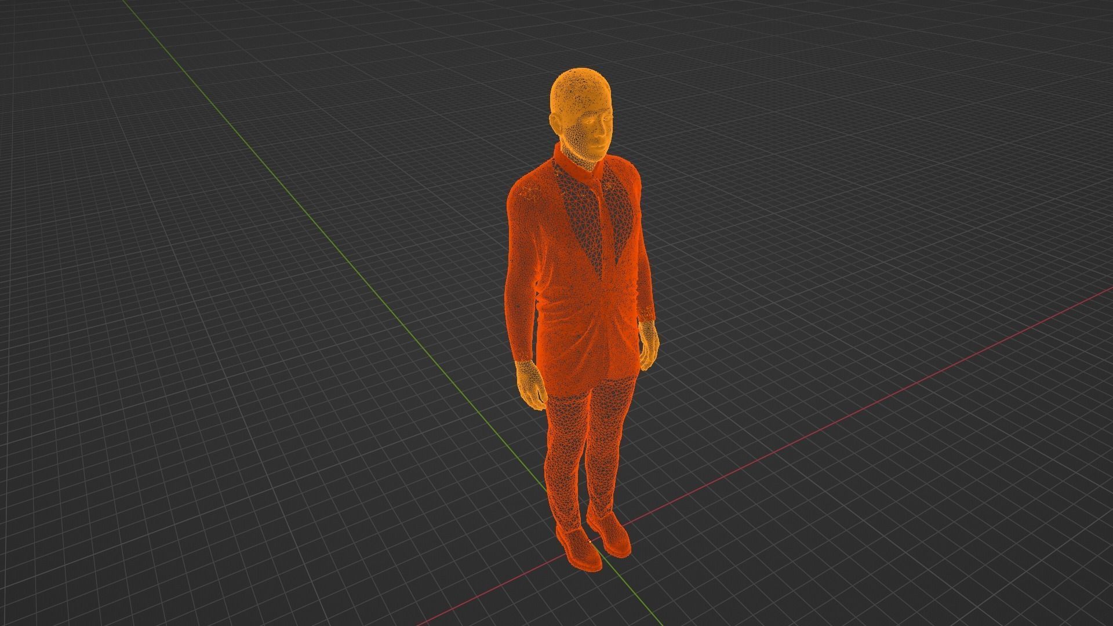Click the figure's forward shoe on green axis
This screenshot has width=1113, height=626.
(579, 548)
